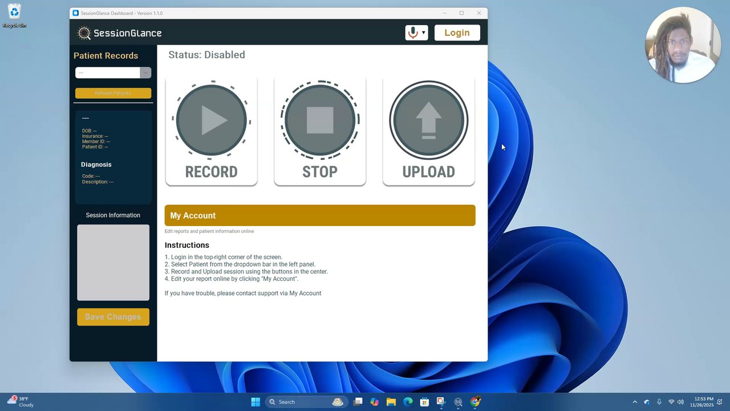Click the SessionGlance taskbar icon
The height and width of the screenshot is (411, 730).
[458, 402]
